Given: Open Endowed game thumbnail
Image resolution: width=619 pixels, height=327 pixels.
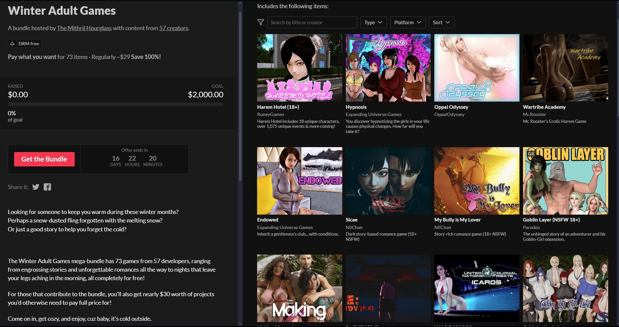Looking at the screenshot, I should tap(300, 181).
